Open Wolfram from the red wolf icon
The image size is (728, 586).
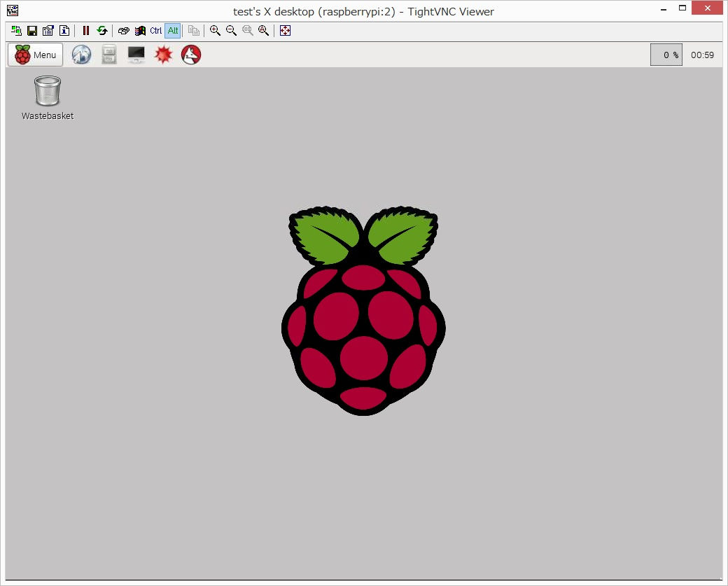pyautogui.click(x=191, y=55)
